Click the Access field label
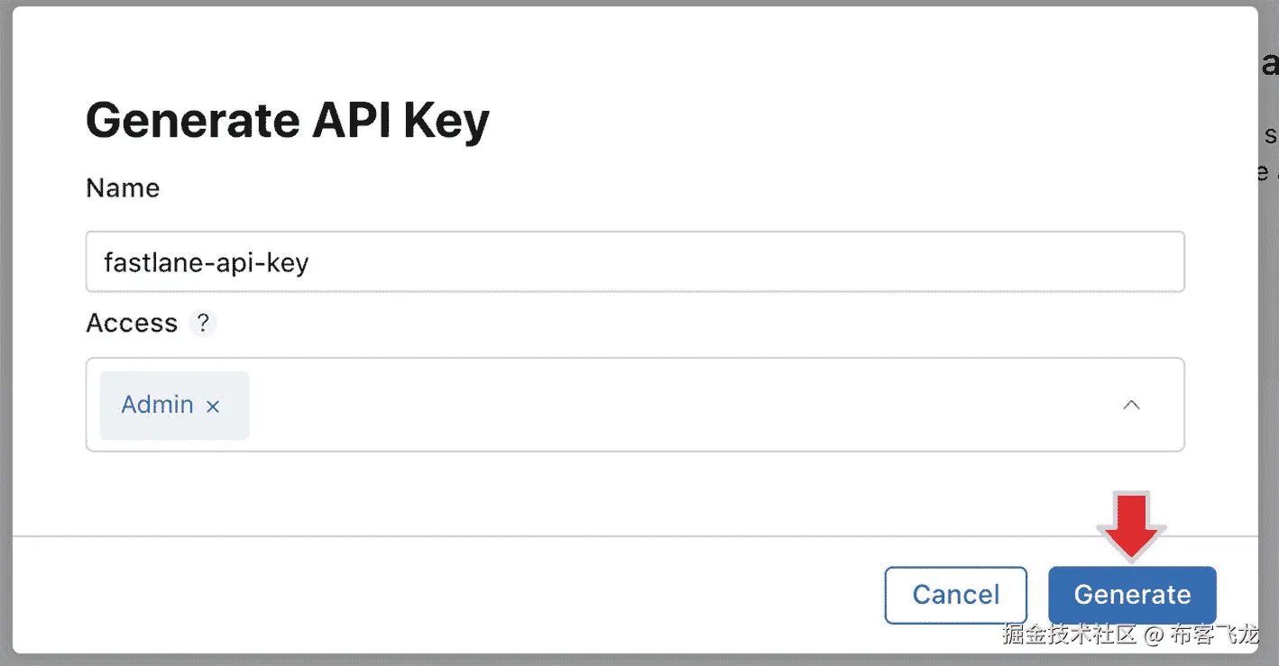 (132, 323)
